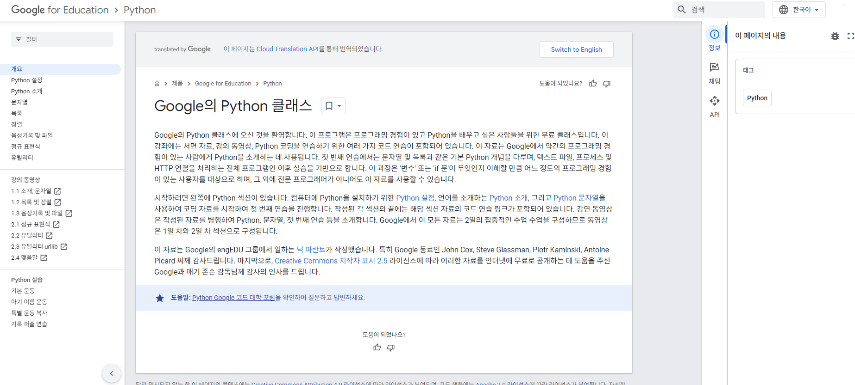
Task: Collapse the left navigation sidebar
Action: tap(112, 373)
